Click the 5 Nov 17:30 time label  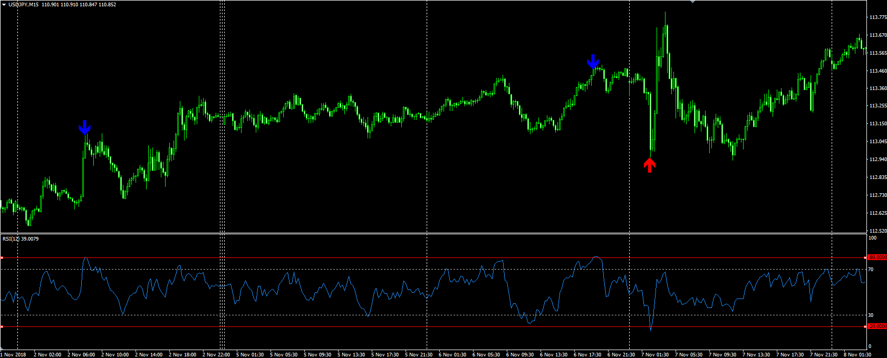(385, 355)
